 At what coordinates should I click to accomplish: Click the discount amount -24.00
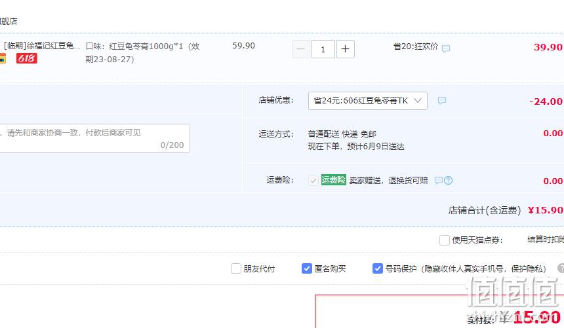[546, 101]
